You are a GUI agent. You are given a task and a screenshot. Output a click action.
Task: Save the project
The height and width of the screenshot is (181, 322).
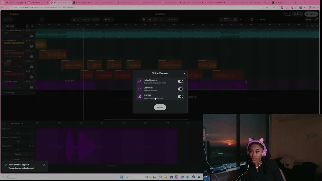pyautogui.click(x=298, y=14)
